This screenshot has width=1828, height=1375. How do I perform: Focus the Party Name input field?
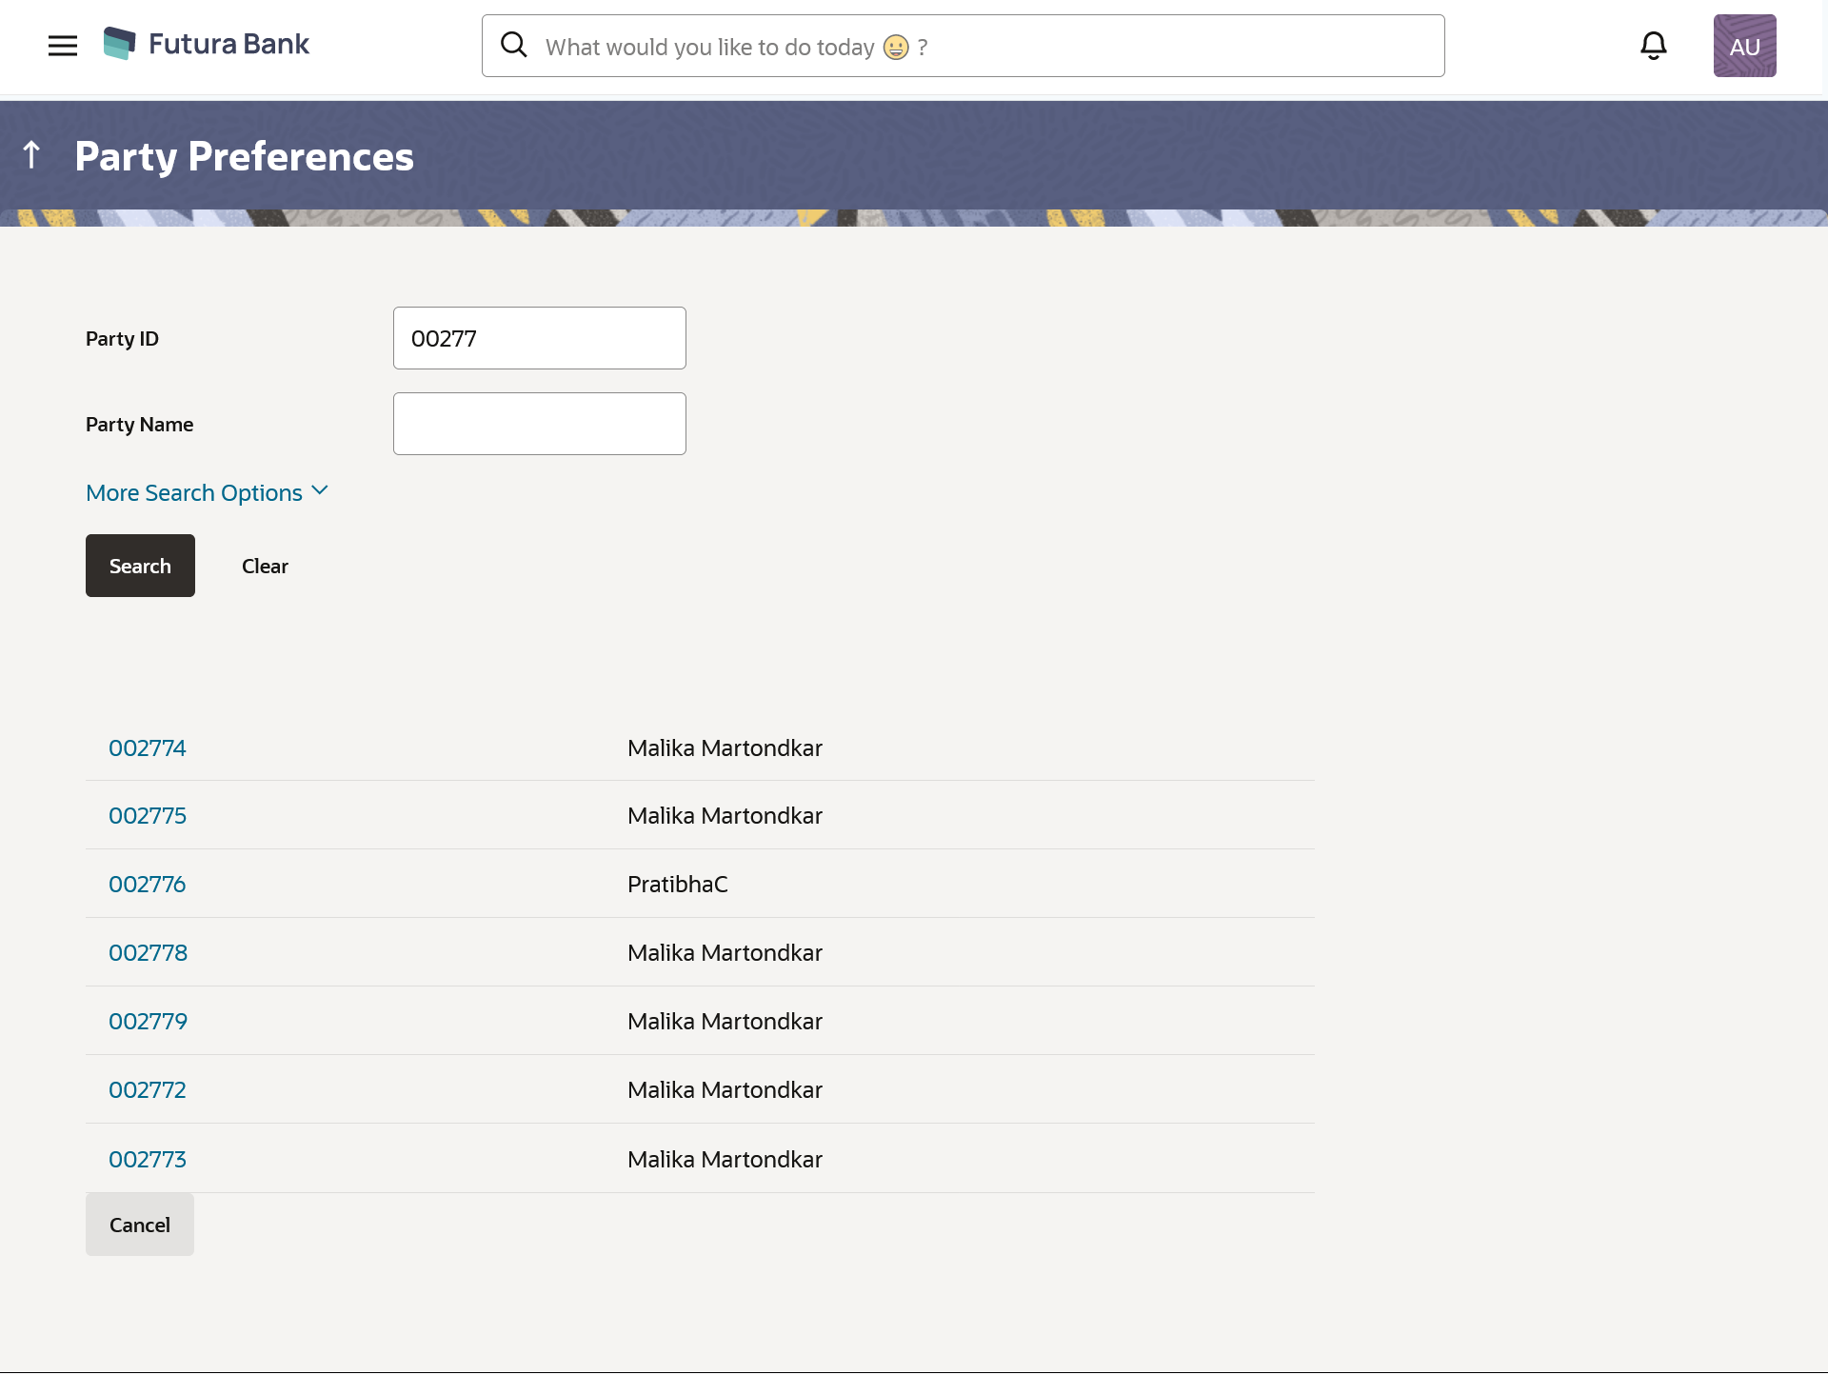click(x=539, y=424)
